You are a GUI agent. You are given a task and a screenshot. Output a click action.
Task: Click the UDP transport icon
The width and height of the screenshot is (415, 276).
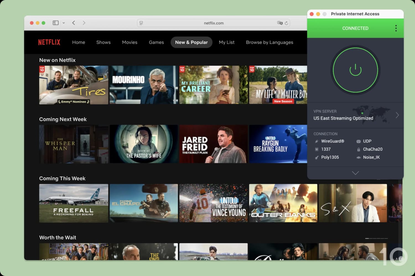pyautogui.click(x=358, y=141)
